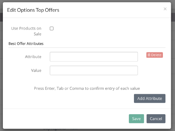Image resolution: width=175 pixels, height=131 pixels.
Task: Click the word Sale under Use Products on
Action: tap(38, 34)
